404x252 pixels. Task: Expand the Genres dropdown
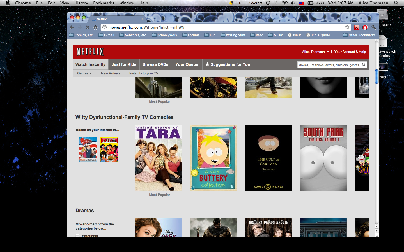pyautogui.click(x=84, y=73)
